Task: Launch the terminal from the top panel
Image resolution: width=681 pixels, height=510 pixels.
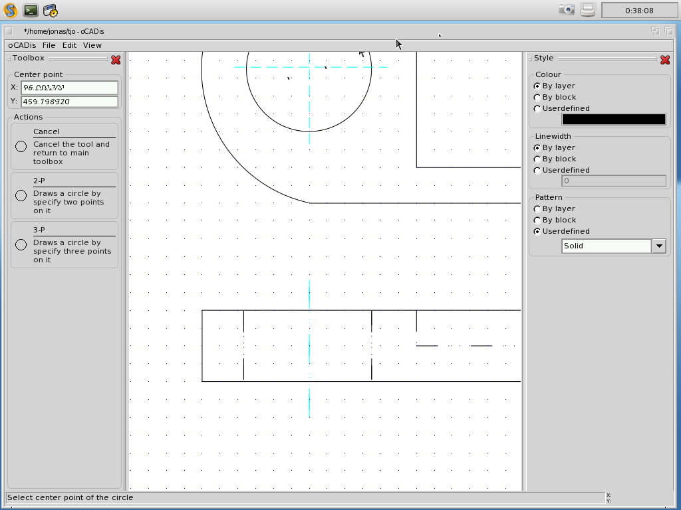Action: click(31, 10)
